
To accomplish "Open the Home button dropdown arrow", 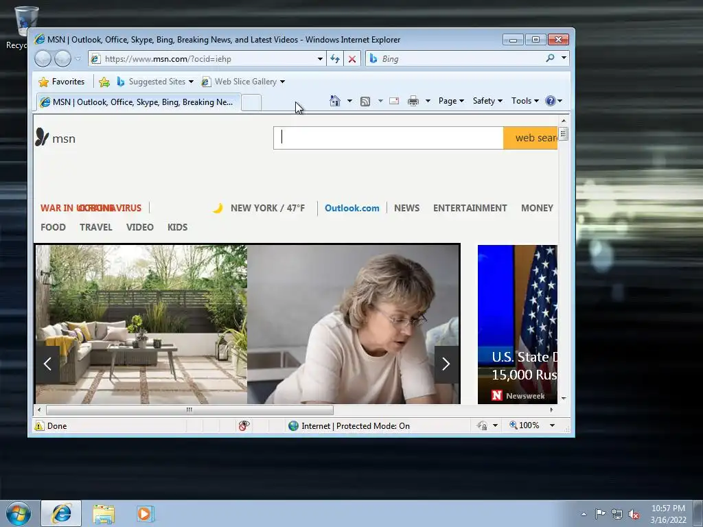I will [349, 101].
